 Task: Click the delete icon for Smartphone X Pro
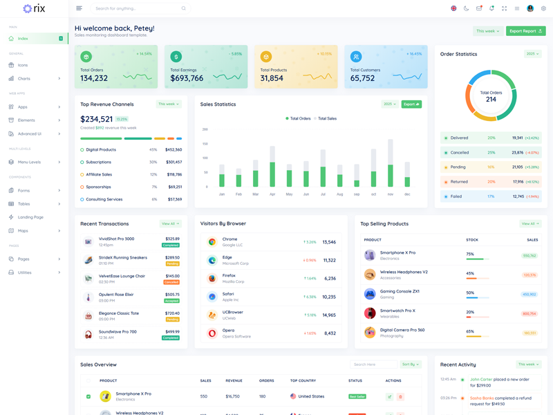coord(400,396)
